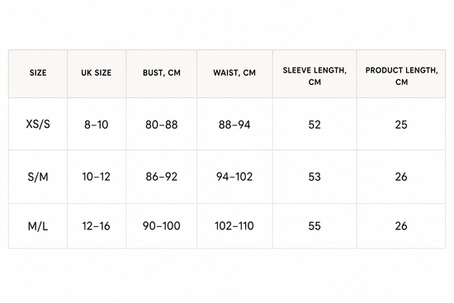Select the 90–100 bust measurement
The image size is (454, 303).
(162, 226)
